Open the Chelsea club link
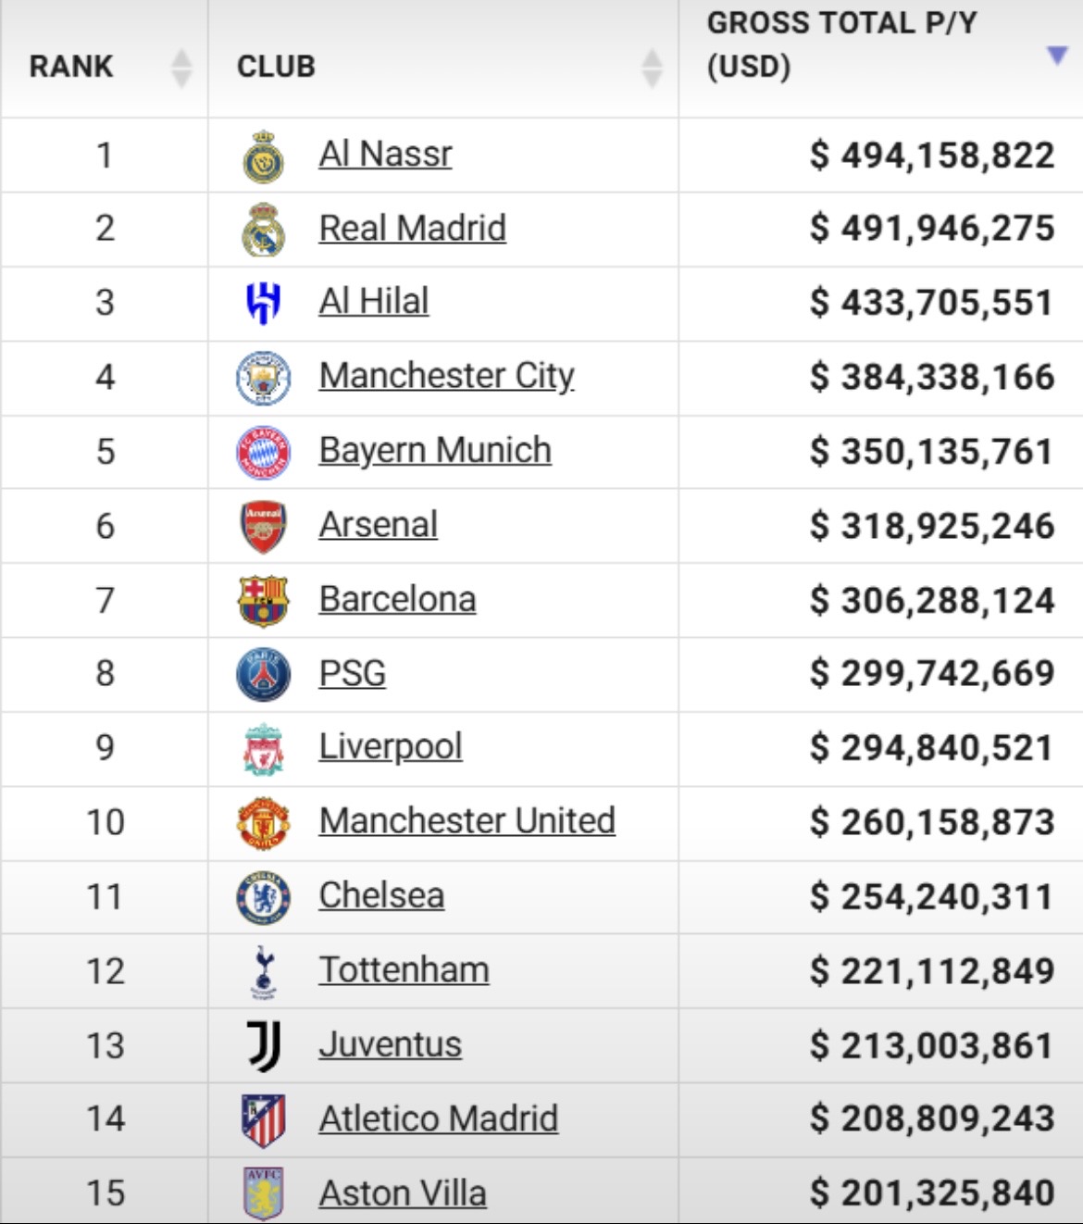The width and height of the screenshot is (1083, 1224). (381, 895)
